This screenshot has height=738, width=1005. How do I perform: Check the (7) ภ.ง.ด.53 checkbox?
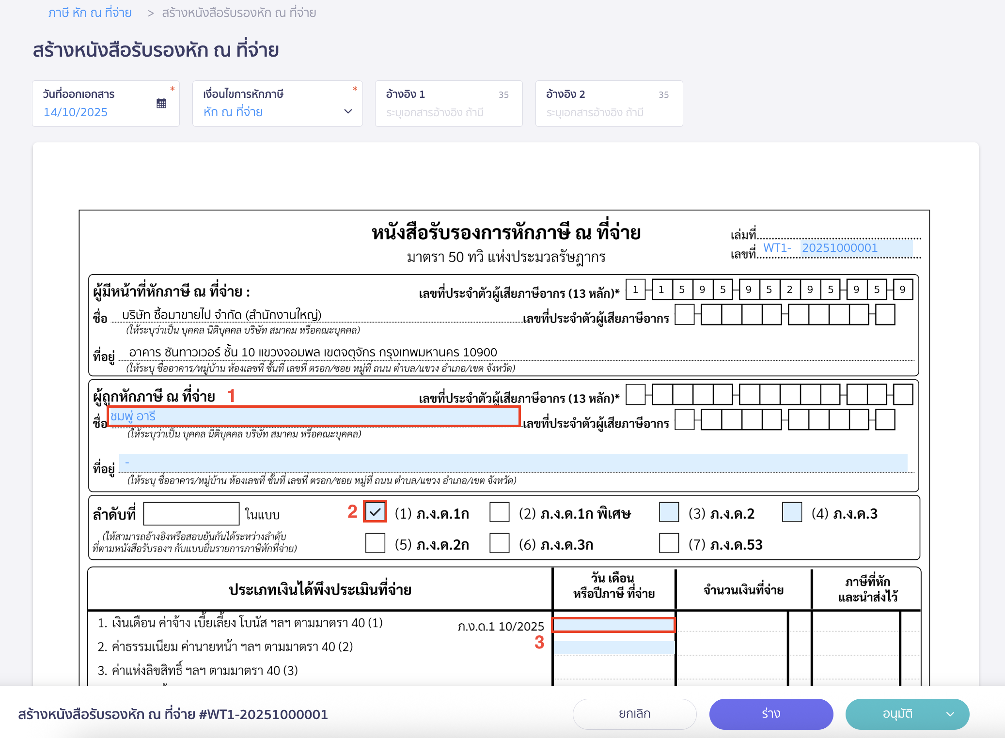(669, 544)
